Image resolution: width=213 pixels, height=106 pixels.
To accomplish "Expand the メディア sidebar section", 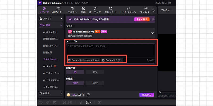I will click(x=51, y=19).
